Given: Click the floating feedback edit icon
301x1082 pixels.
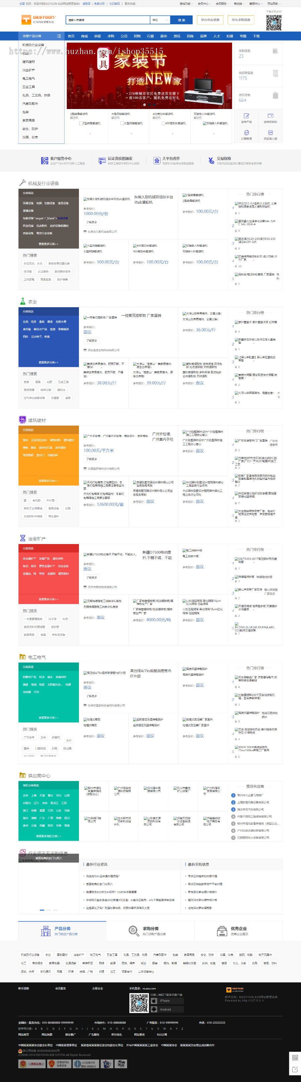Looking at the screenshot, I should (295, 1069).
